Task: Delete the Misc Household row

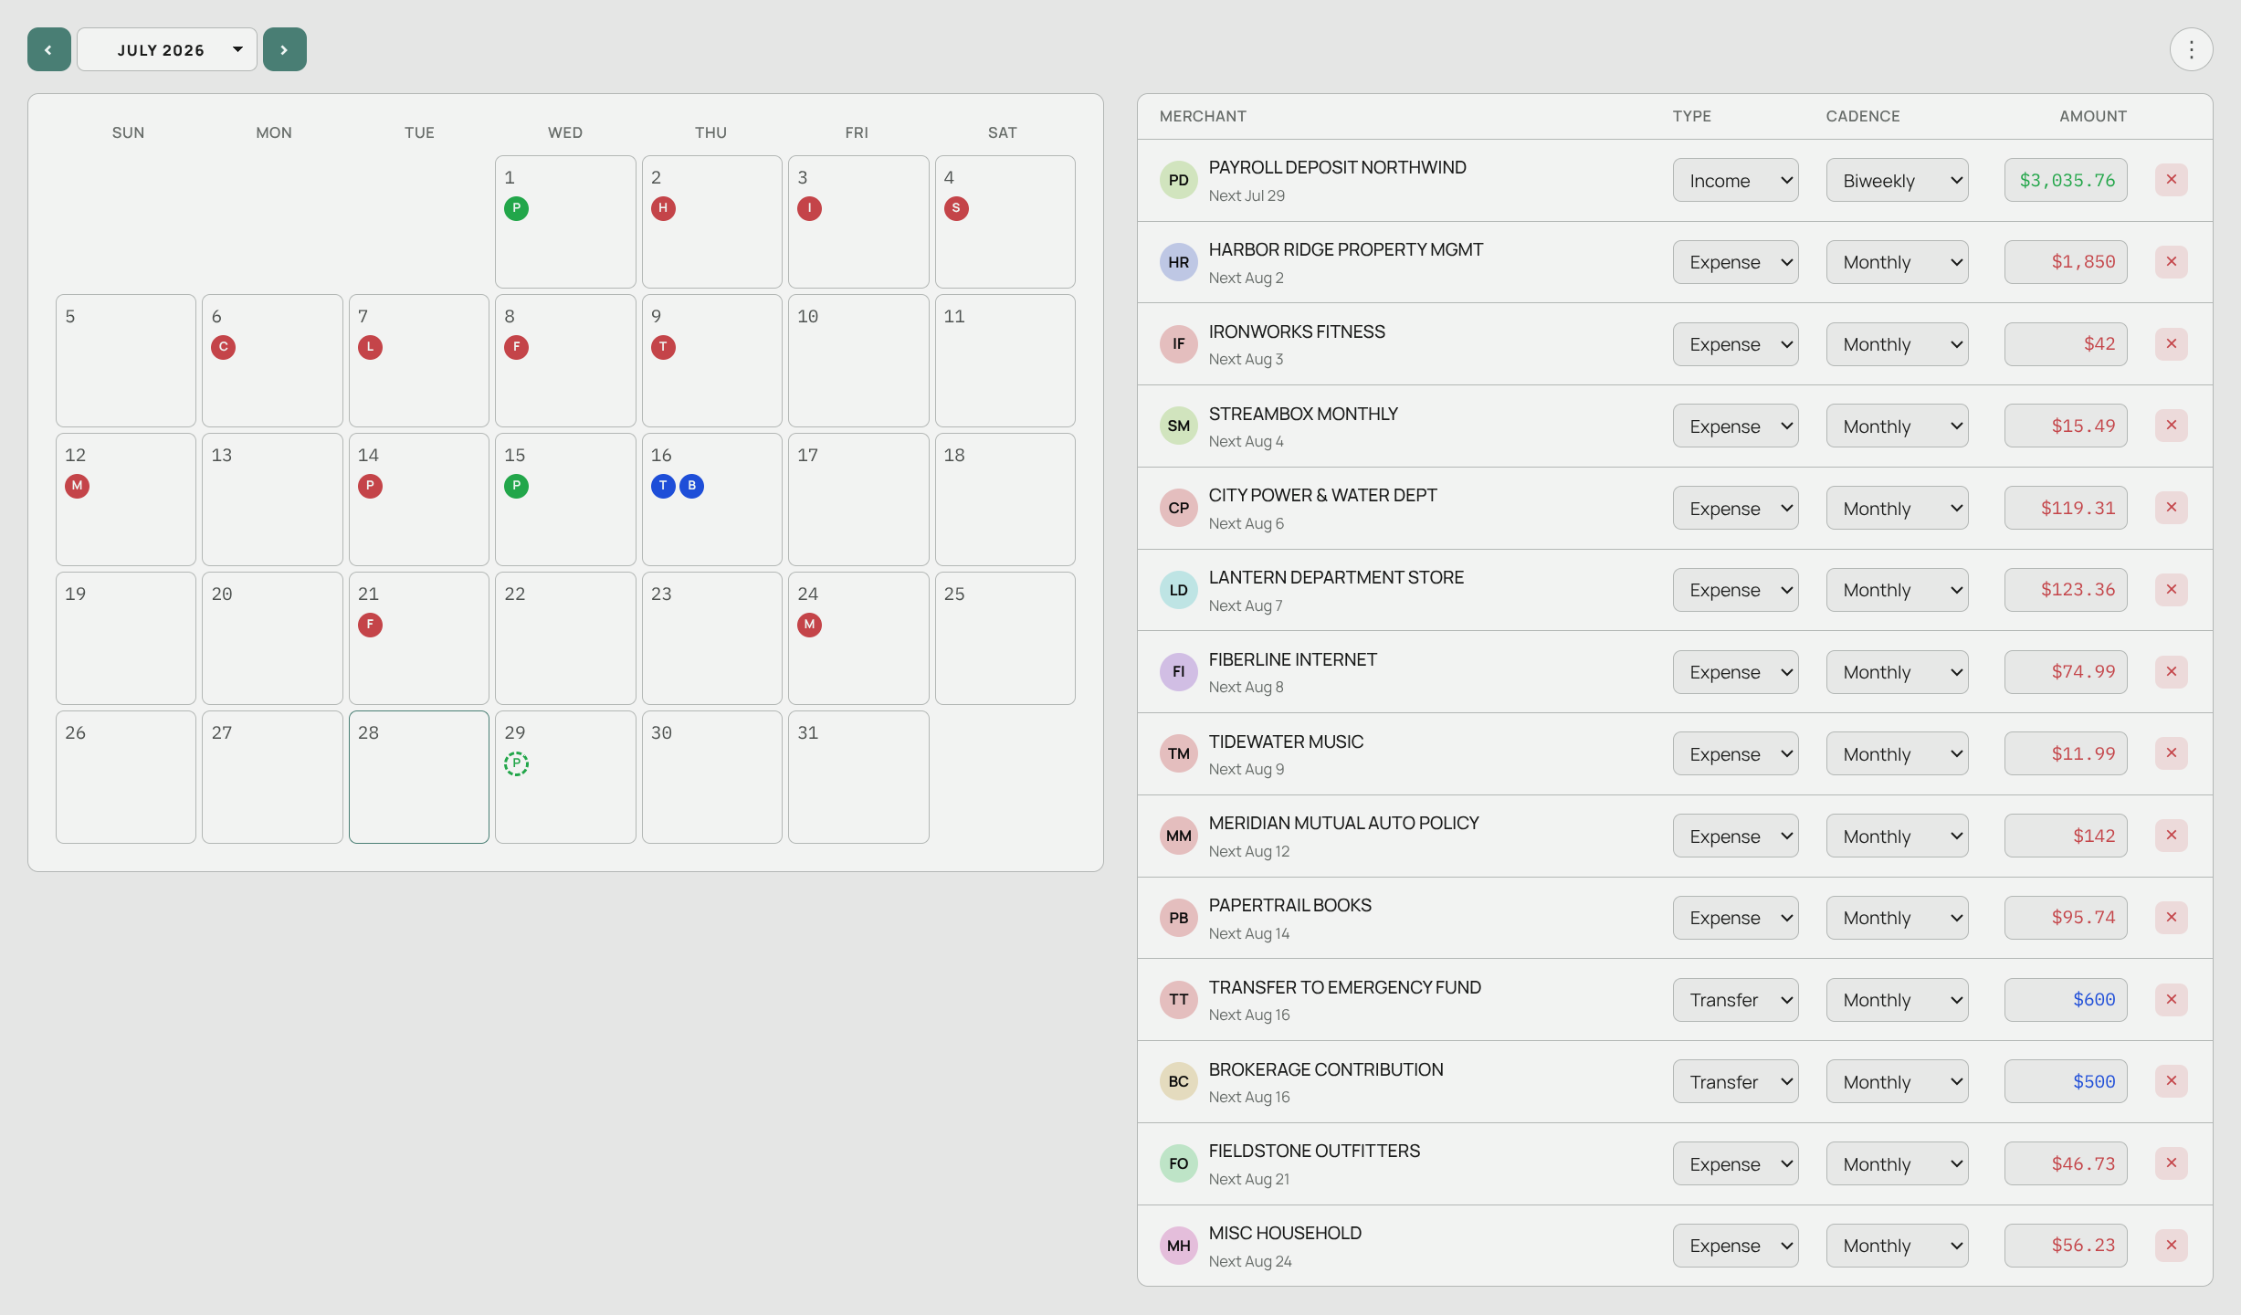Action: (x=2172, y=1246)
